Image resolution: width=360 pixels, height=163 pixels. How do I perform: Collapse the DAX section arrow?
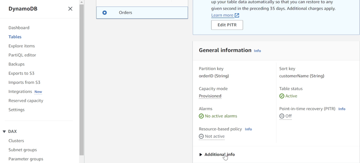pos(4,132)
